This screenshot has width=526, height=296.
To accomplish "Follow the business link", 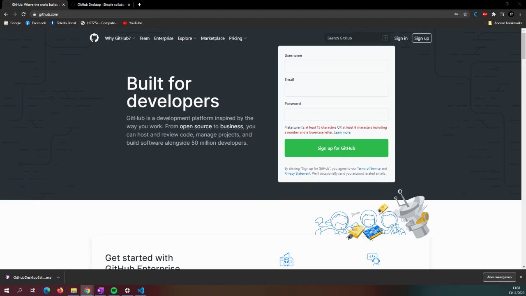I will tap(231, 127).
